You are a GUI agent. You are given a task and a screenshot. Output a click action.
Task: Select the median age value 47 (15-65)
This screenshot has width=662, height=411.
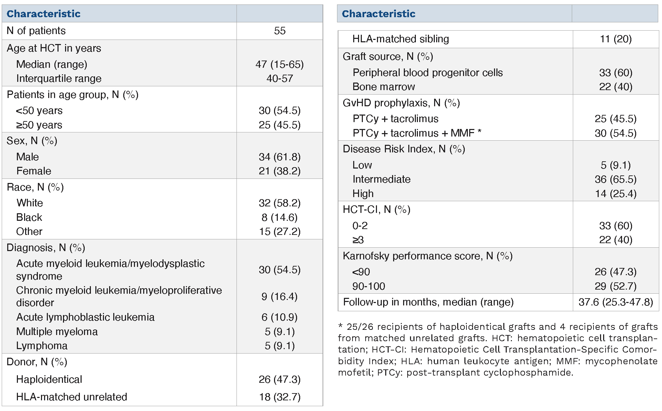280,64
